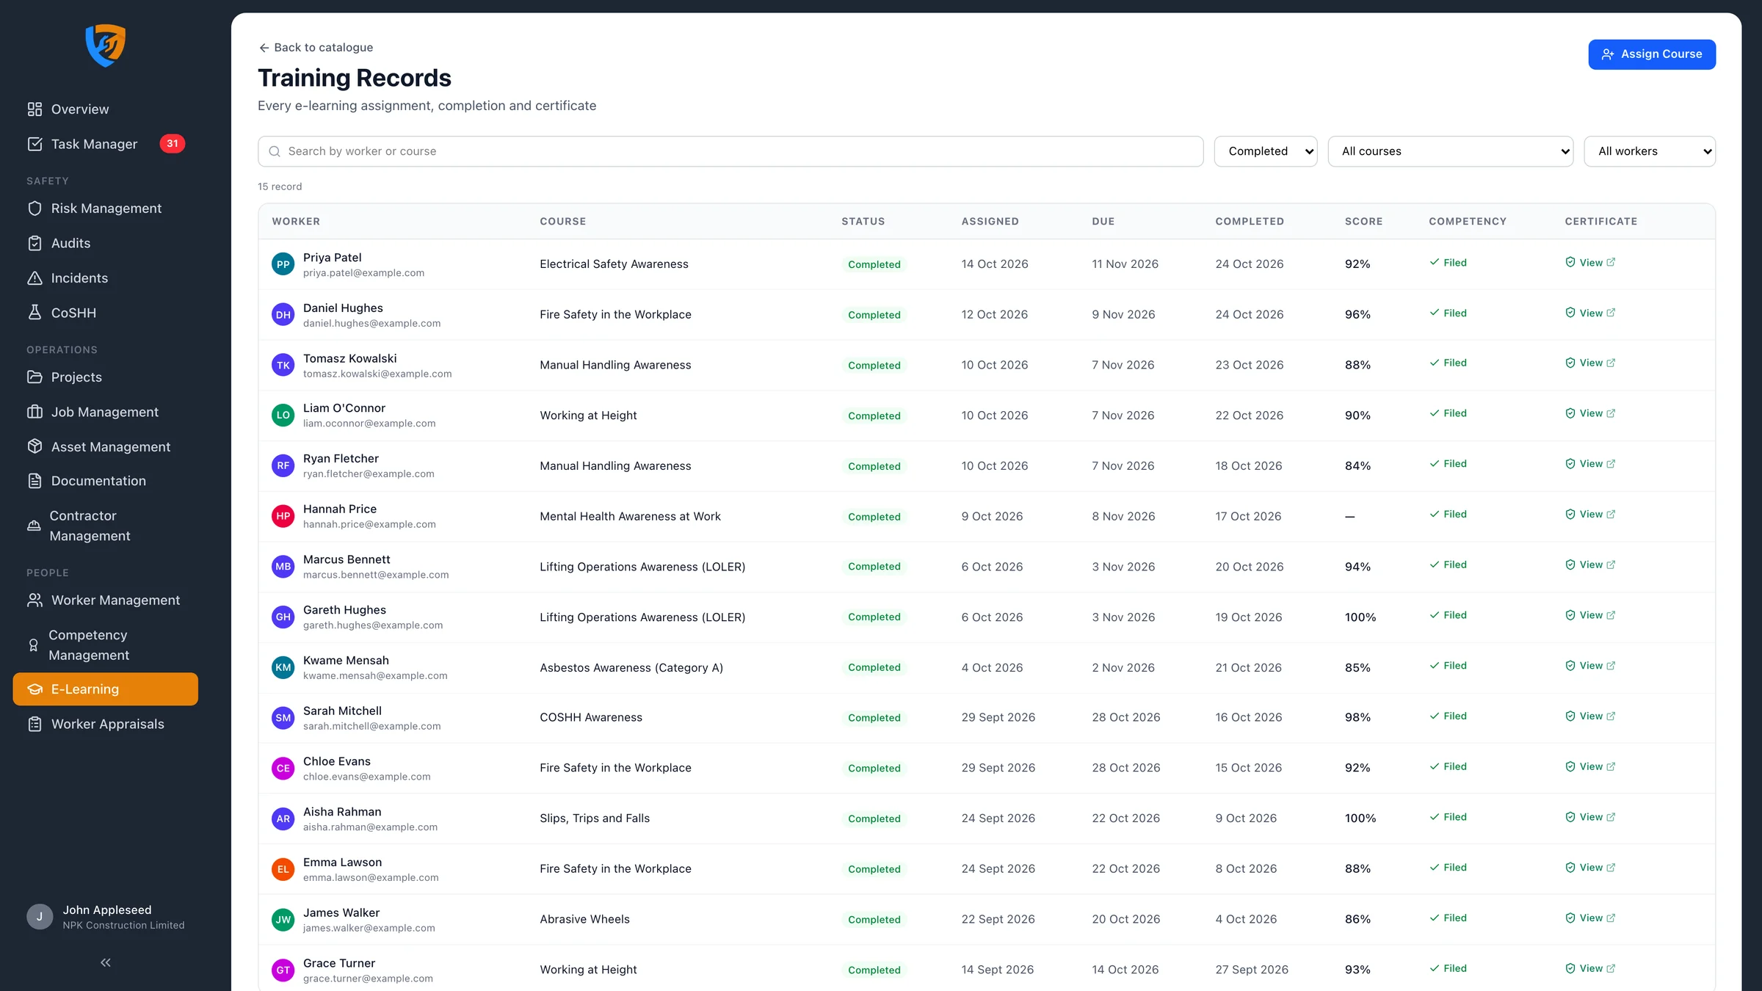This screenshot has height=991, width=1762.
Task: Click Emma Lawson's orange EL avatar
Action: [283, 869]
